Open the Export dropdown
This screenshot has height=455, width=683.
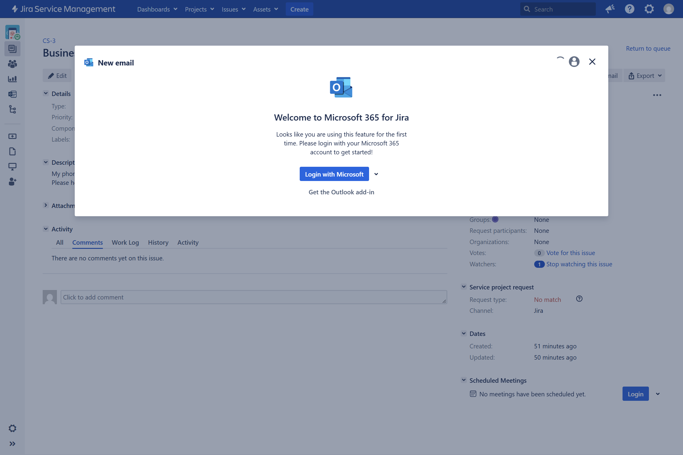[645, 76]
